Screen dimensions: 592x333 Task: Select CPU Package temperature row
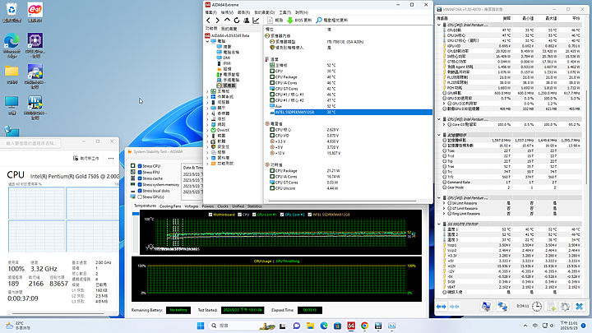click(348, 77)
